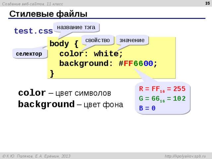Click the word "color:" in the code block

click(x=74, y=54)
